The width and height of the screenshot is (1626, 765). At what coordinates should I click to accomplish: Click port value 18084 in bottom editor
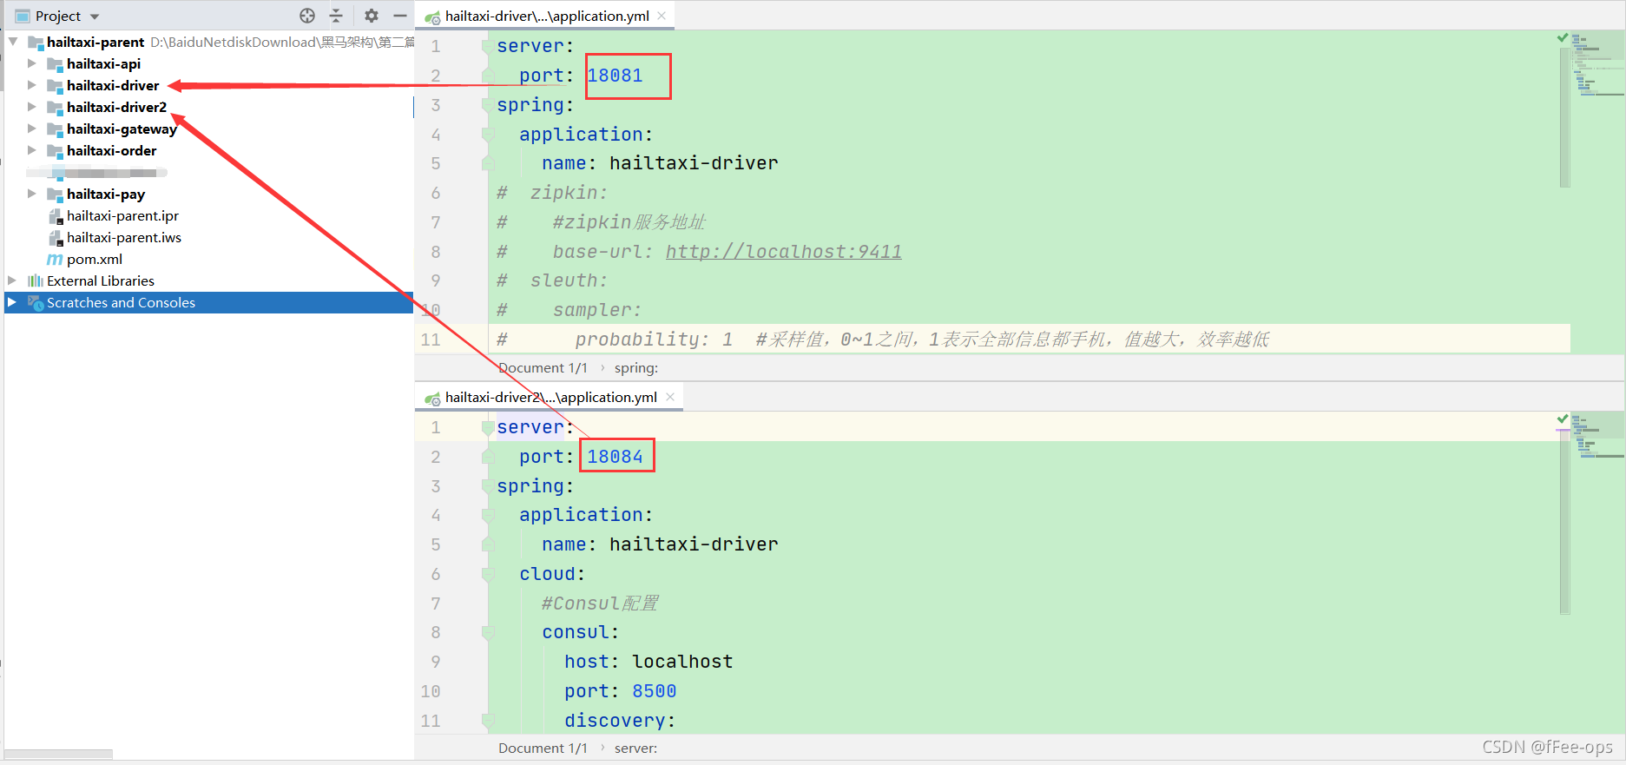coord(615,457)
